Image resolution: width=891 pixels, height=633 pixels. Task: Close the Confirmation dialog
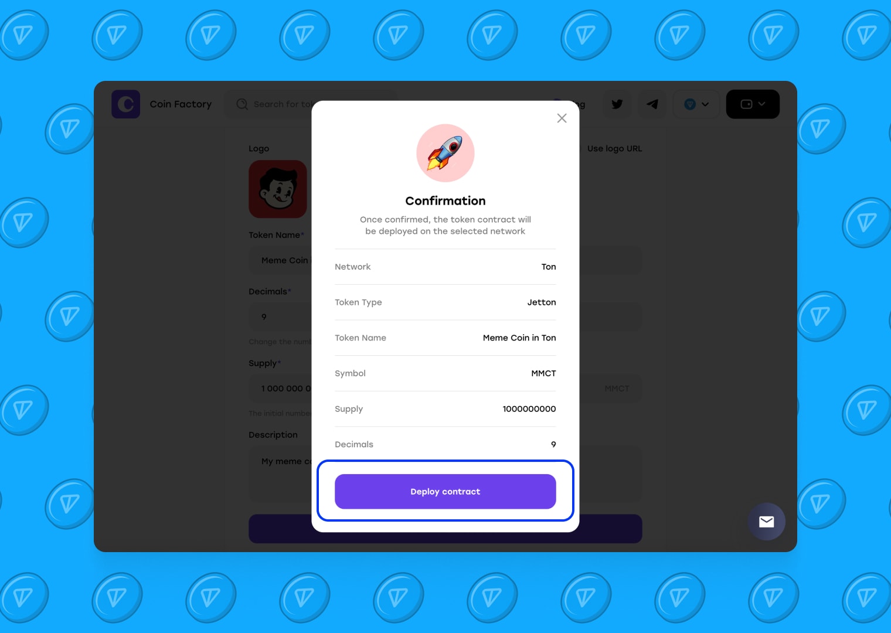(562, 118)
